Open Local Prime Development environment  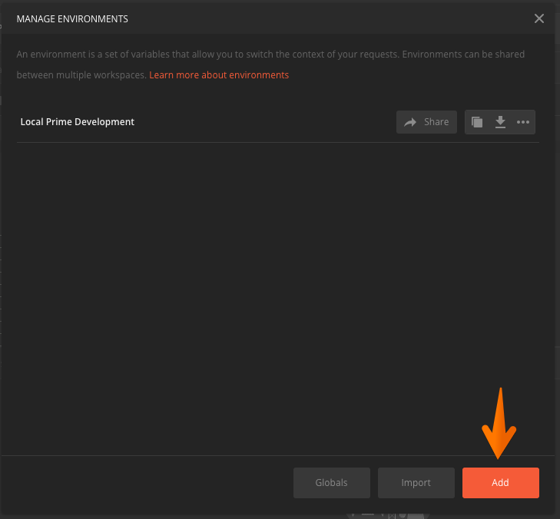77,122
